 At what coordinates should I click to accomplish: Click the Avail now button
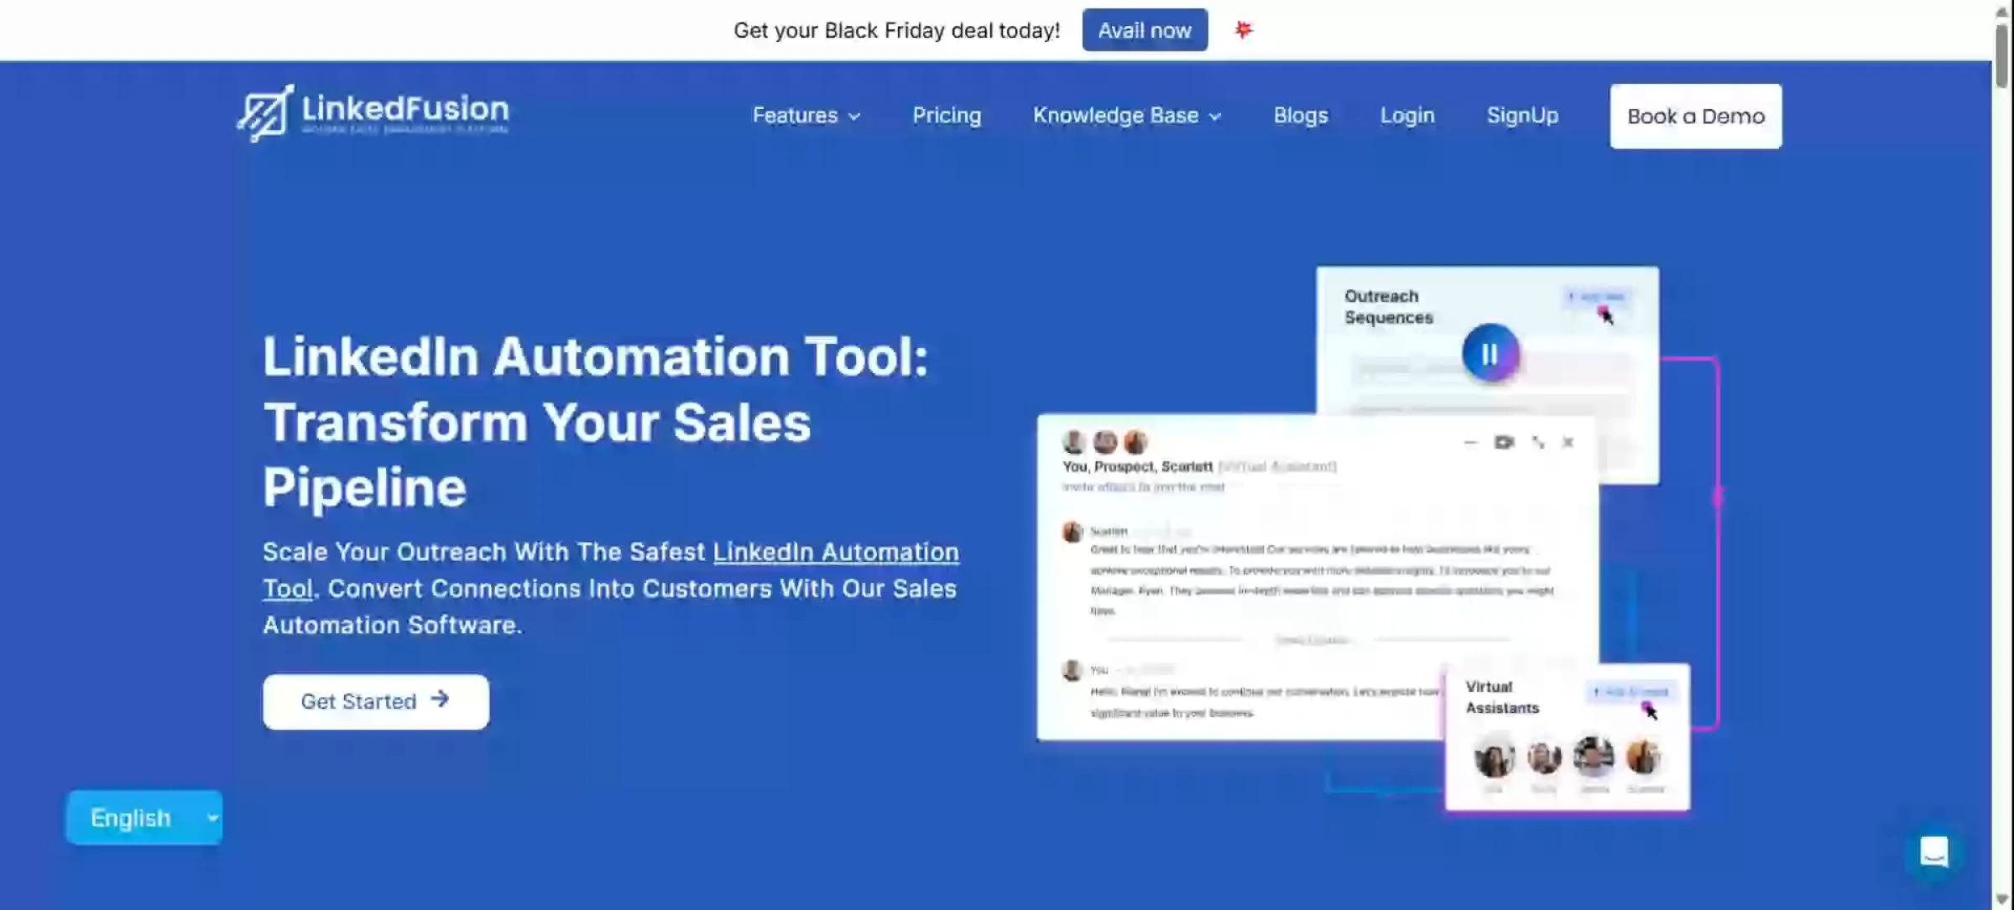pyautogui.click(x=1145, y=30)
